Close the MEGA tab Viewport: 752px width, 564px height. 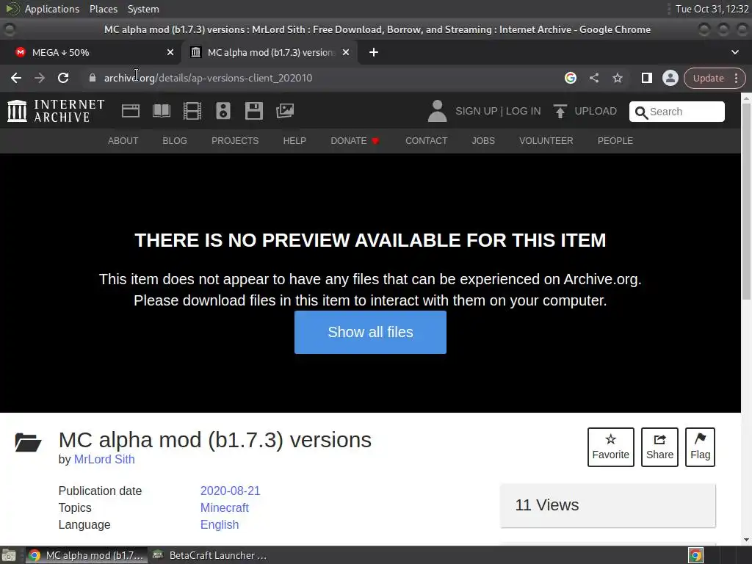170,52
